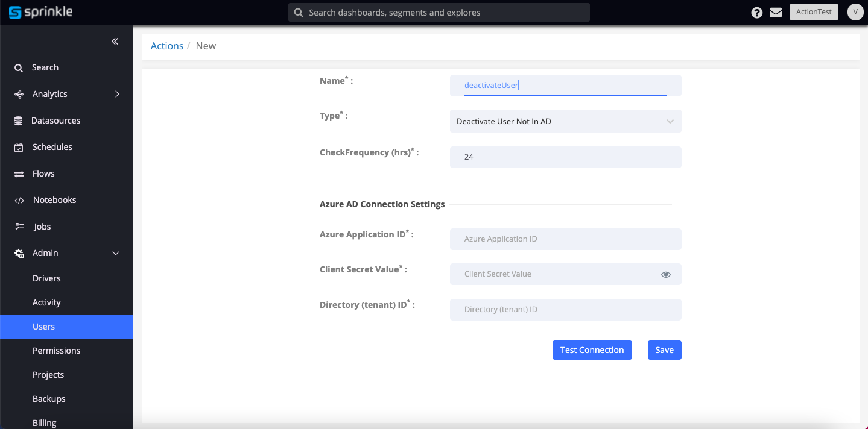Open the help question mark icon
Screen dimensions: 868x429
(x=756, y=13)
